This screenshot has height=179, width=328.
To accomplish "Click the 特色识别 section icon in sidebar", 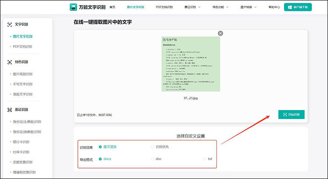I will tap(10, 62).
